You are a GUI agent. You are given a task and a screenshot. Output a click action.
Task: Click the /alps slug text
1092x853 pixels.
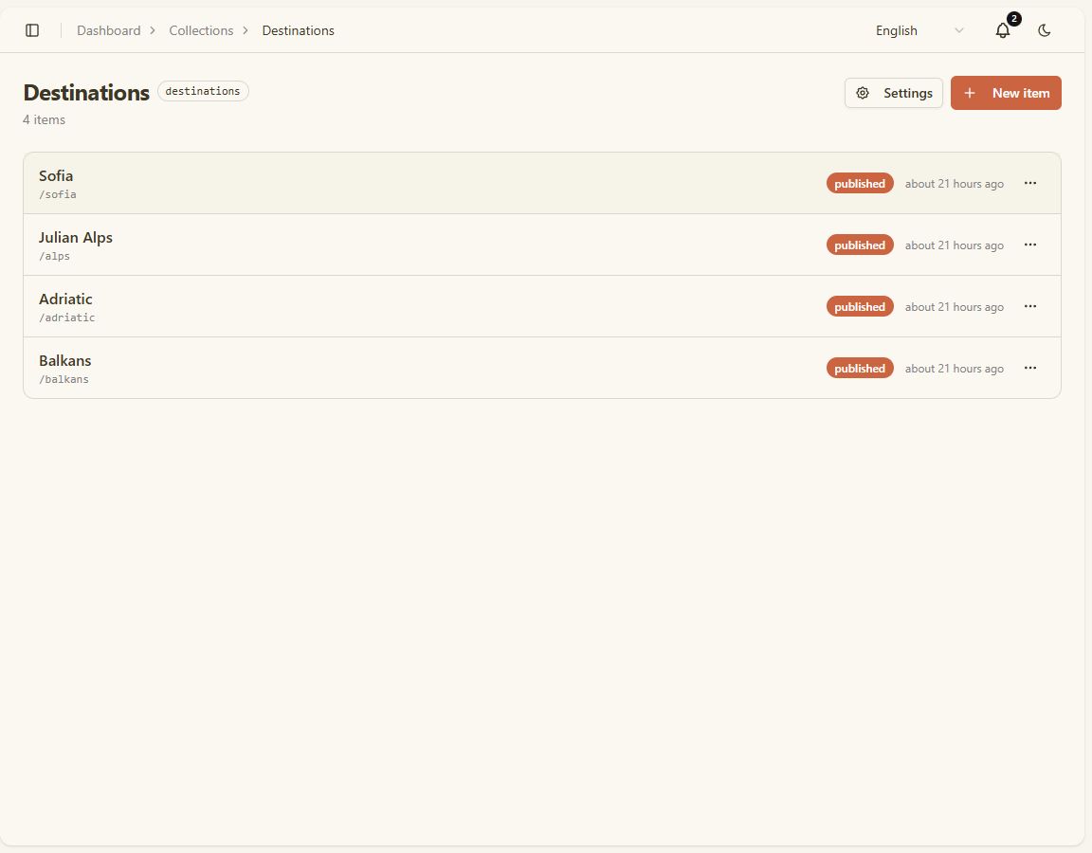tap(54, 256)
